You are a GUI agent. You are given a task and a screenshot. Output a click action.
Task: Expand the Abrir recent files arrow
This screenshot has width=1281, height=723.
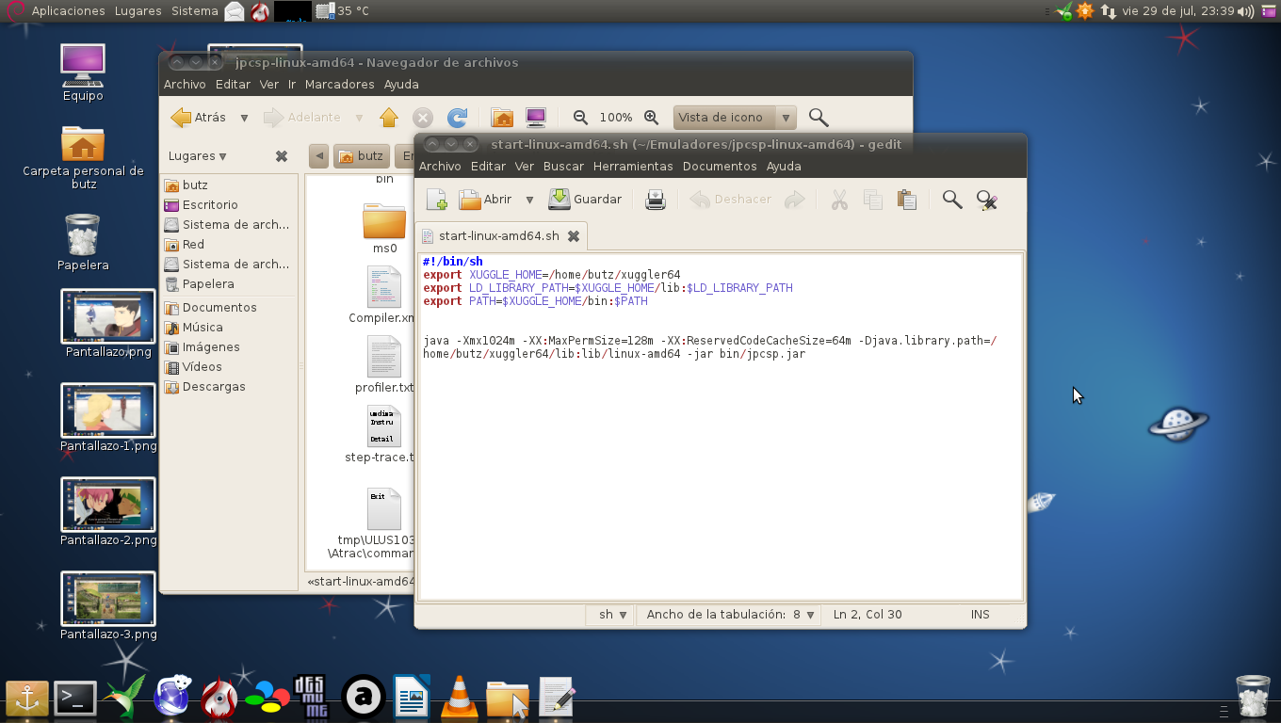[529, 200]
